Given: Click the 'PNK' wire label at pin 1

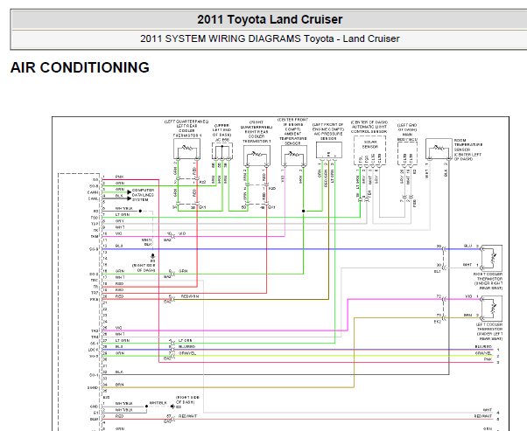Looking at the screenshot, I should (x=120, y=177).
